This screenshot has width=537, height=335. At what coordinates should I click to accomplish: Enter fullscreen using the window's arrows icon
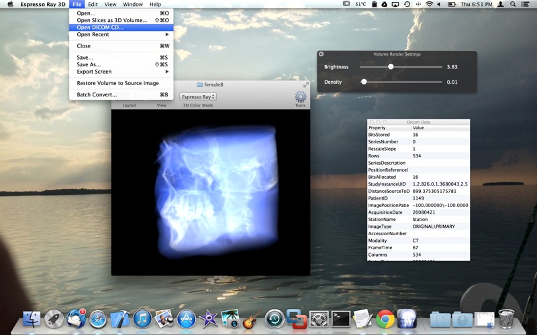coord(306,84)
